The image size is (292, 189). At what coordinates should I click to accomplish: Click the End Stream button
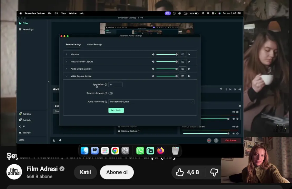coord(231,140)
